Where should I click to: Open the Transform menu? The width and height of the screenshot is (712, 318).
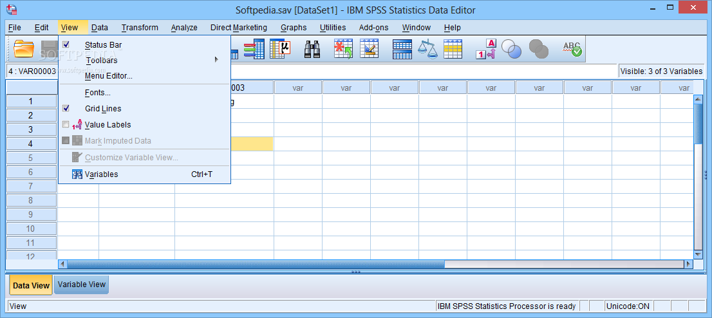pos(140,27)
